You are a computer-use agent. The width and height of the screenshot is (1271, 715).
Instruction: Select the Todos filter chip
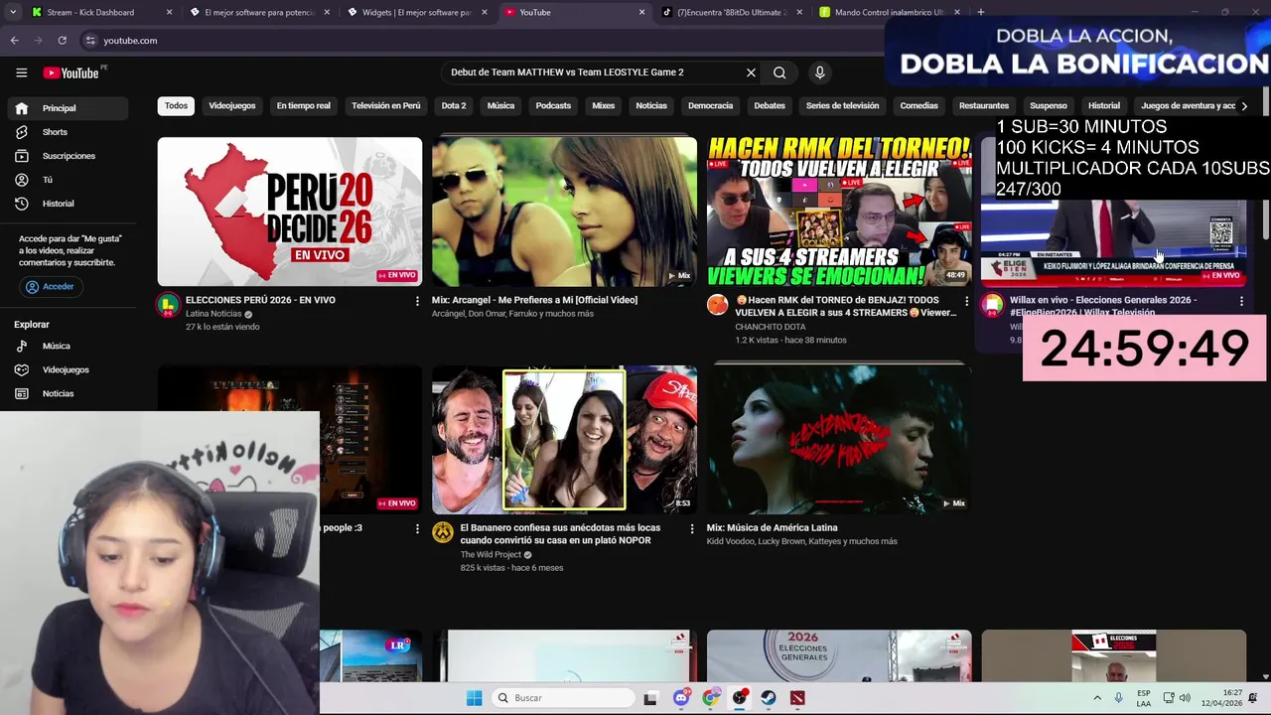pyautogui.click(x=176, y=106)
